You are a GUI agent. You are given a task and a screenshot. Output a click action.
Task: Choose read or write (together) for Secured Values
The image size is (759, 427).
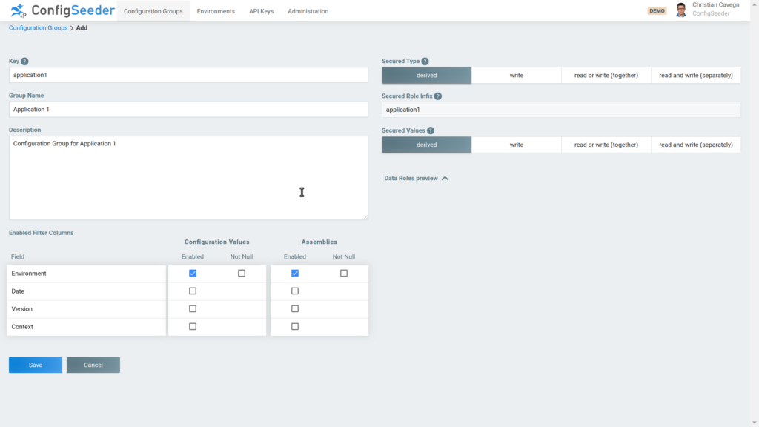click(x=606, y=145)
